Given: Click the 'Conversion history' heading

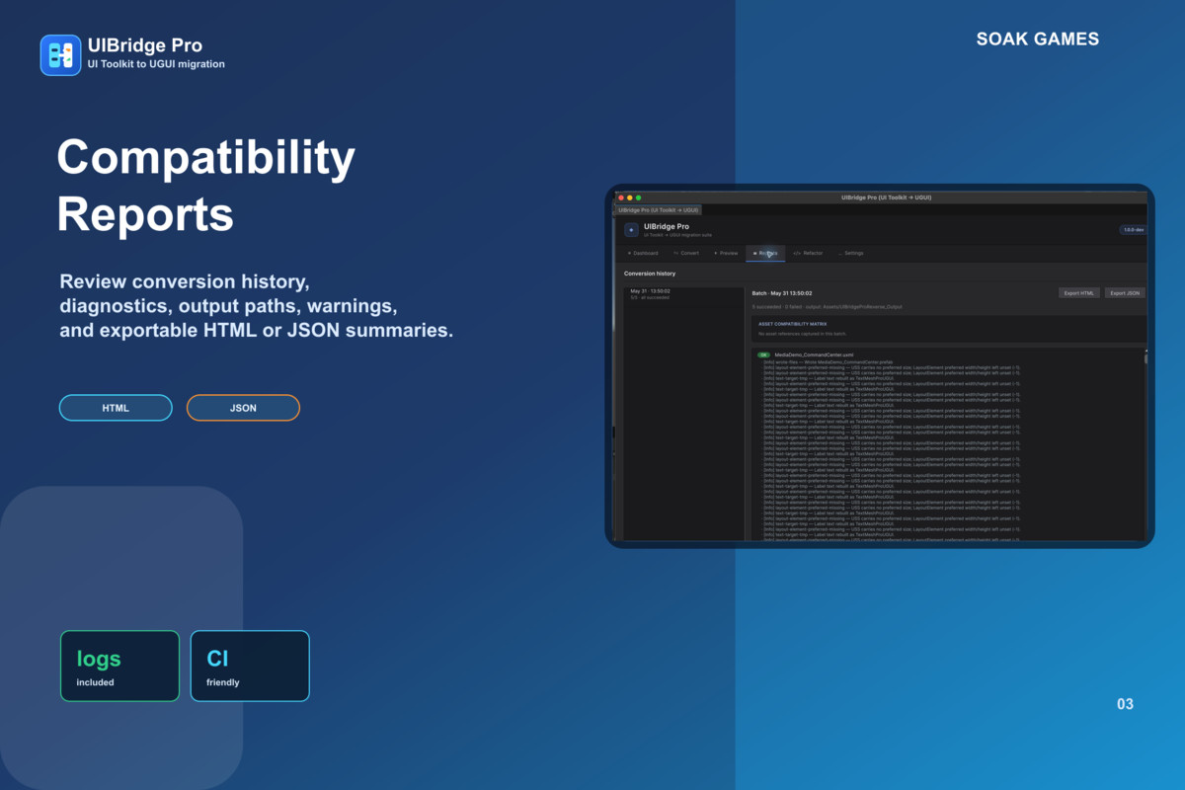Looking at the screenshot, I should [x=650, y=274].
